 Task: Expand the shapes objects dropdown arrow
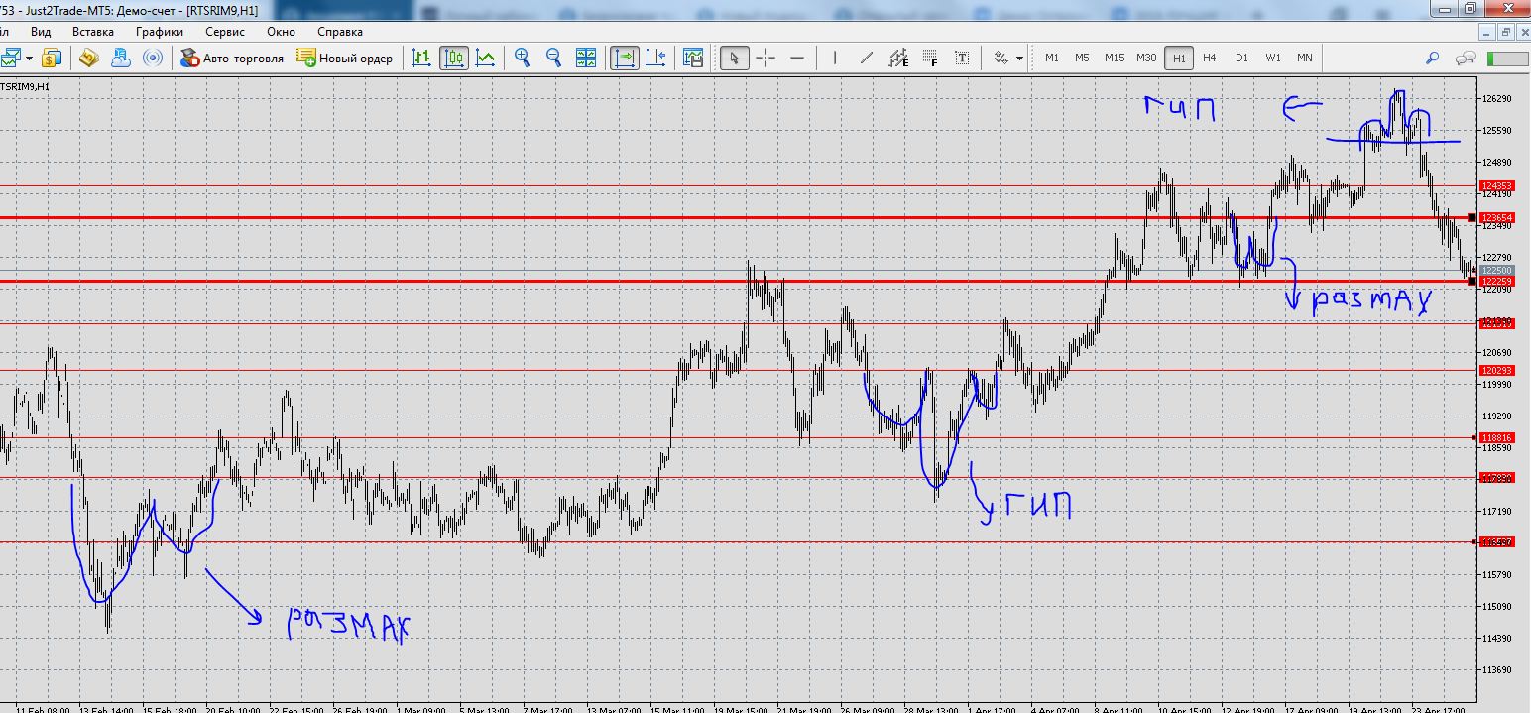coord(1019,58)
